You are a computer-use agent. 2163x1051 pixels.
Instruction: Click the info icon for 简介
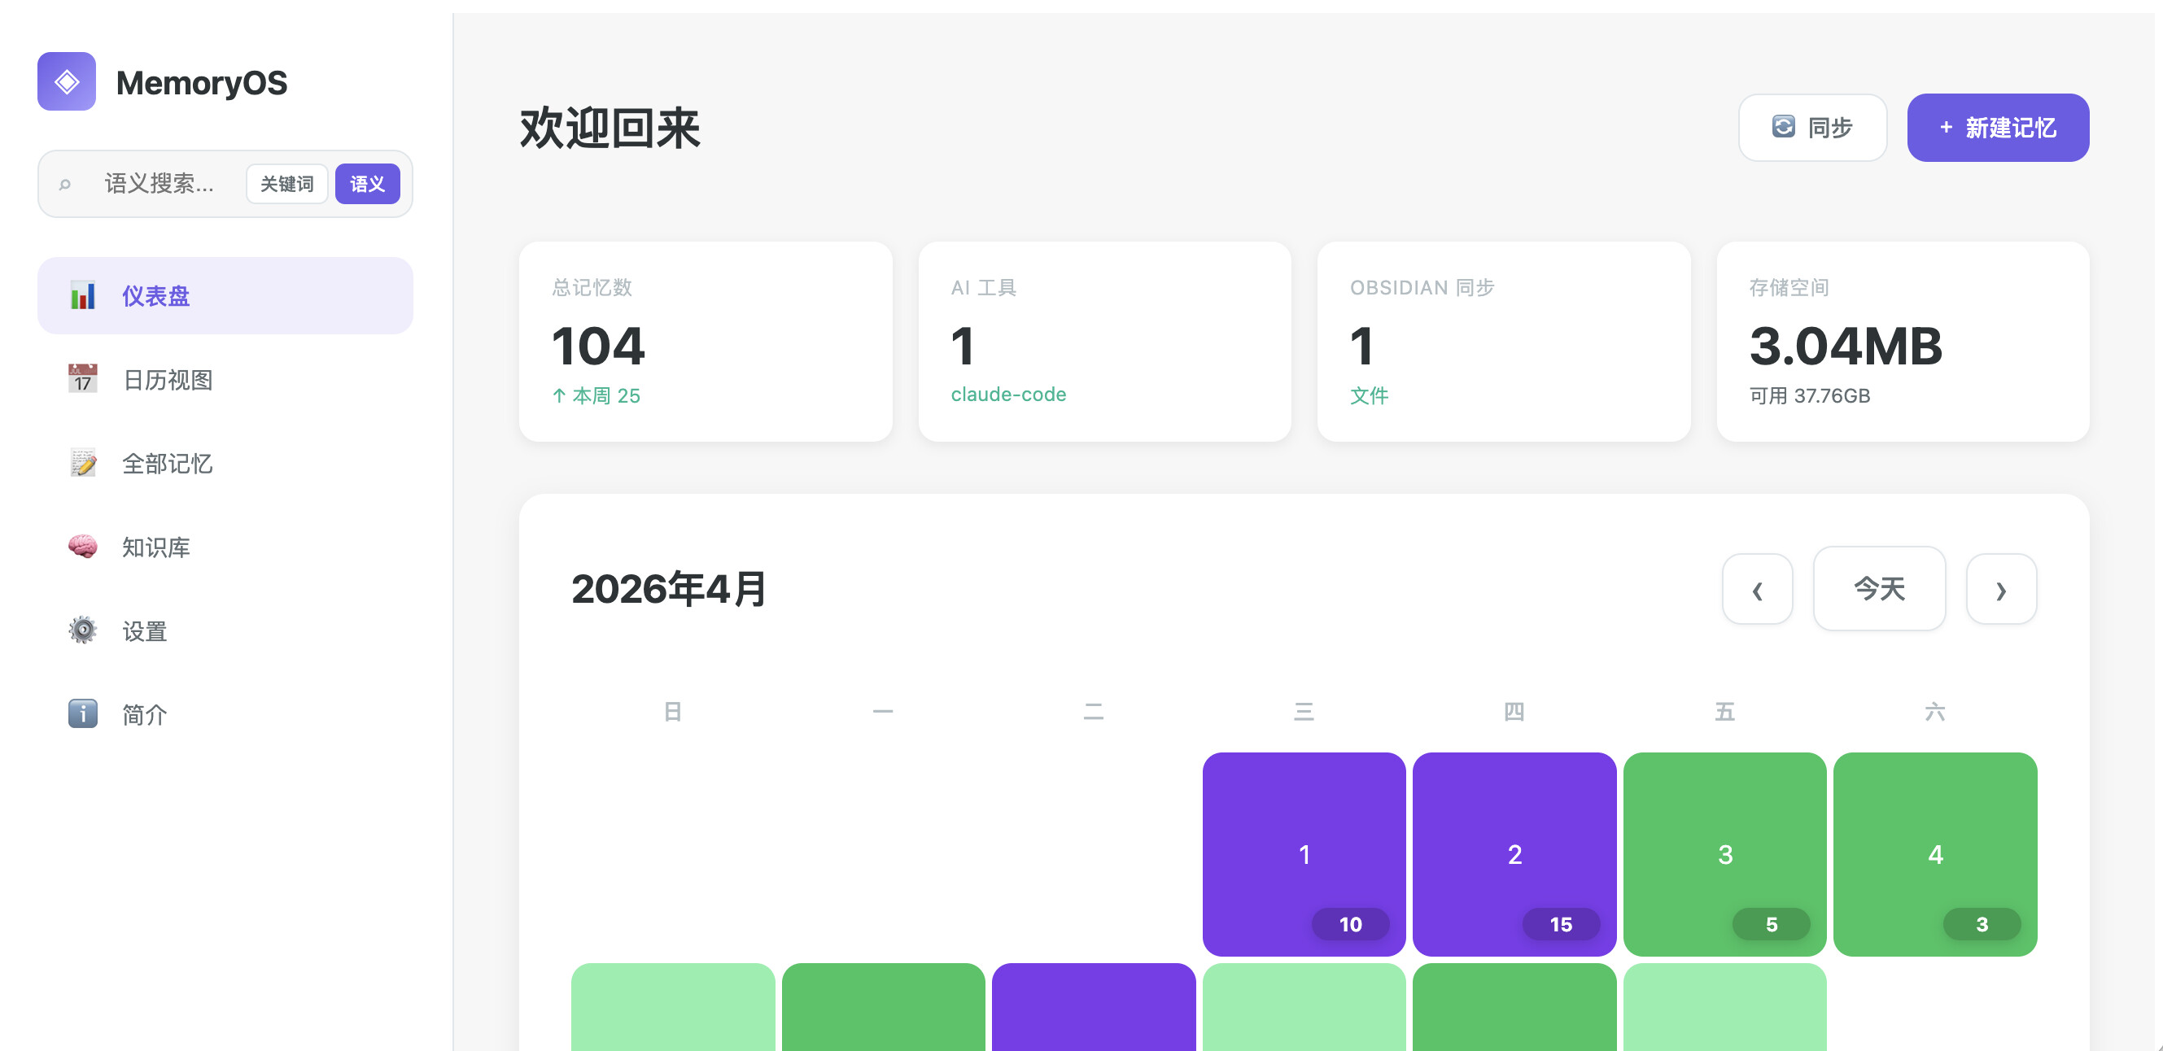pyautogui.click(x=82, y=714)
